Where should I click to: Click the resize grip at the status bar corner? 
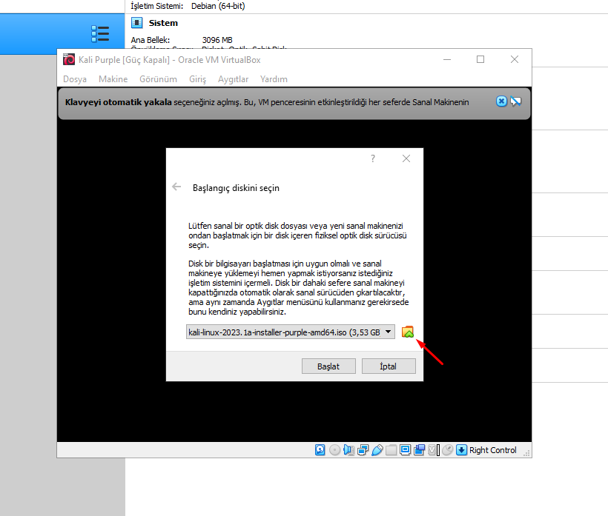[x=526, y=453]
